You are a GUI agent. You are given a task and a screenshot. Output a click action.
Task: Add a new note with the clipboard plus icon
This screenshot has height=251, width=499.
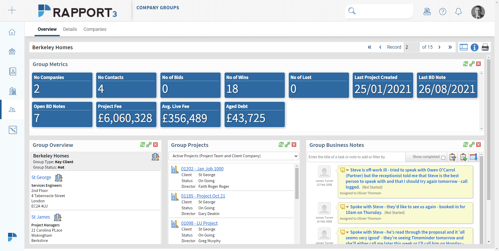[463, 157]
